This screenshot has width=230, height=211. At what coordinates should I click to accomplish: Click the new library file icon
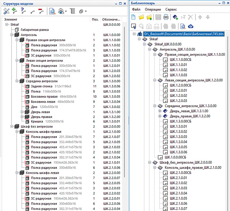pos(133,17)
